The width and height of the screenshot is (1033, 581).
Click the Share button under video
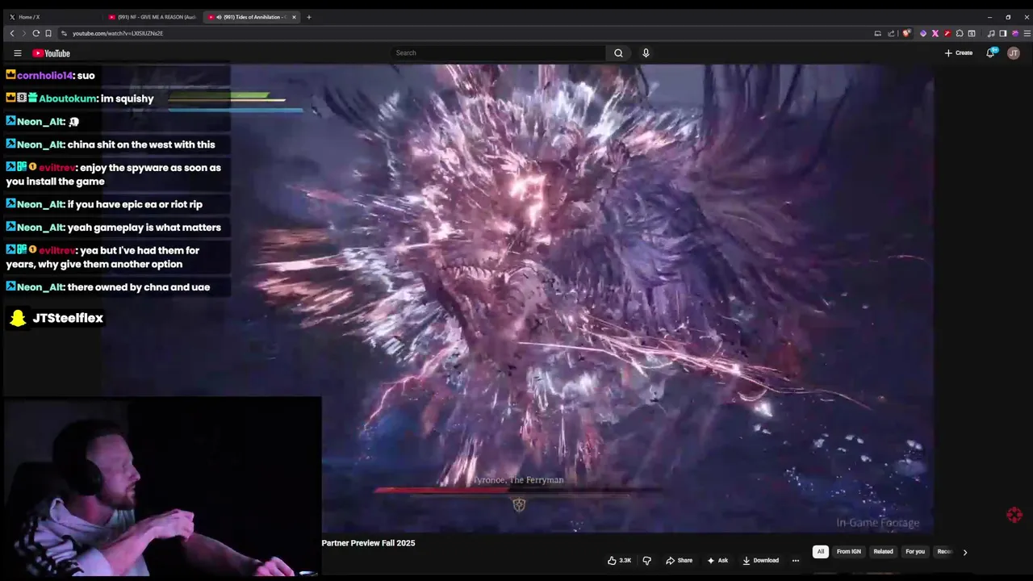point(679,560)
